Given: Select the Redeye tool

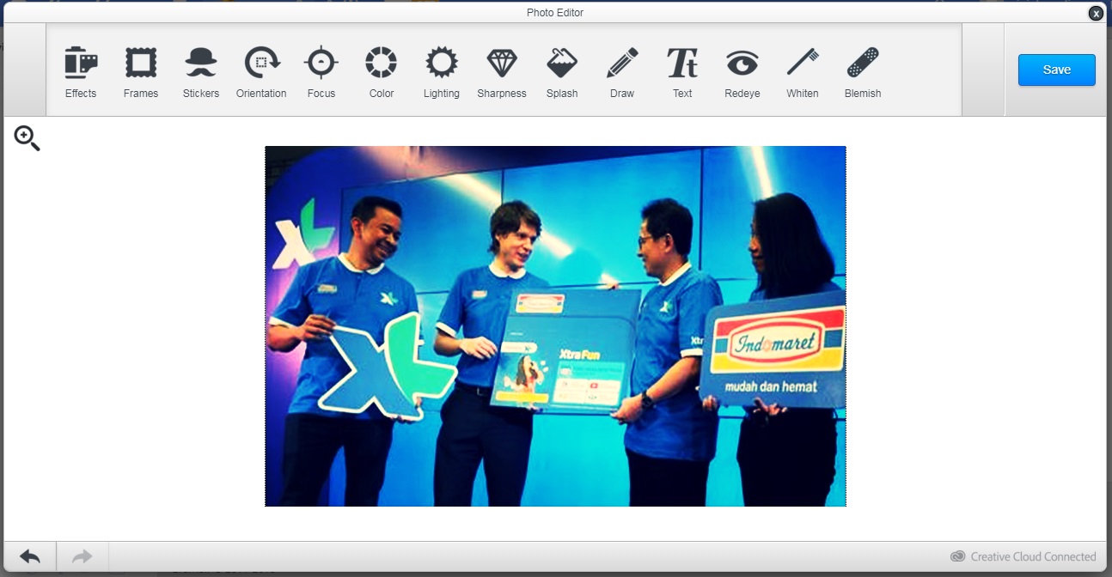Looking at the screenshot, I should 742,72.
